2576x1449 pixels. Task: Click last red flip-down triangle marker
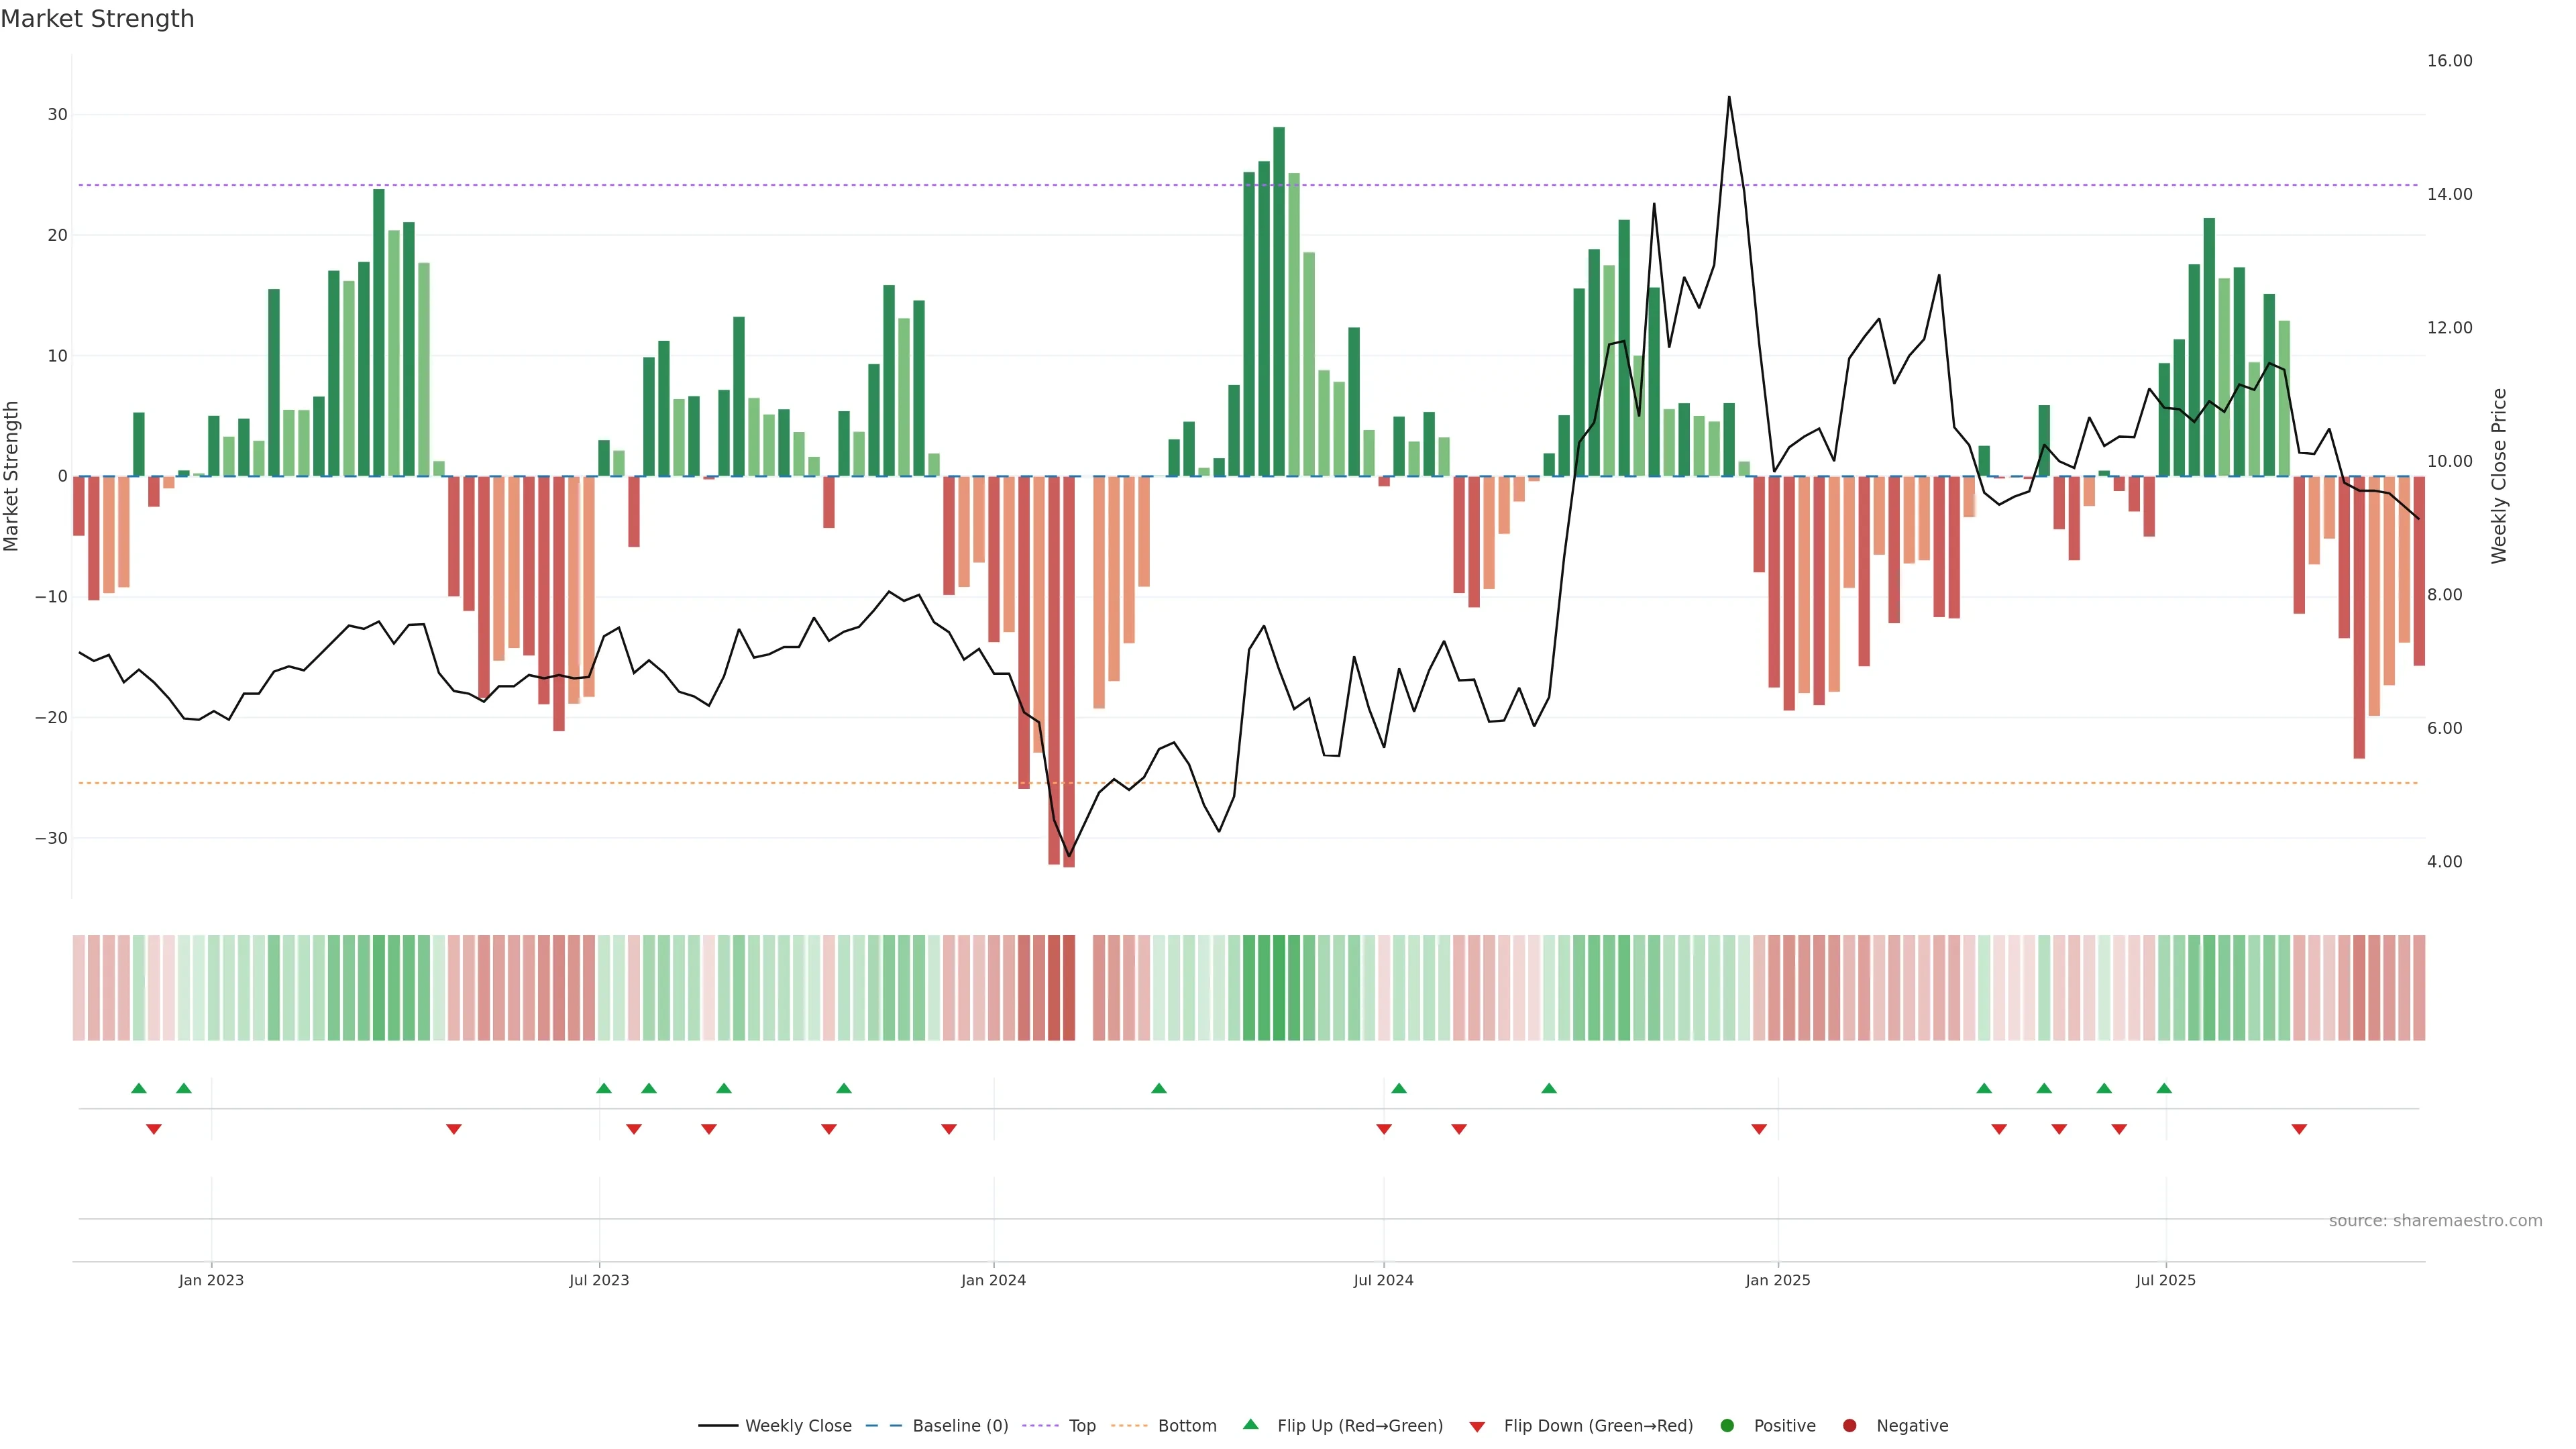pyautogui.click(x=2299, y=1129)
